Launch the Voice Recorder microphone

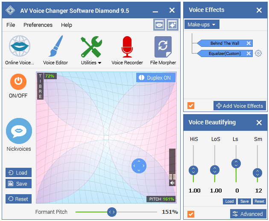tap(127, 47)
